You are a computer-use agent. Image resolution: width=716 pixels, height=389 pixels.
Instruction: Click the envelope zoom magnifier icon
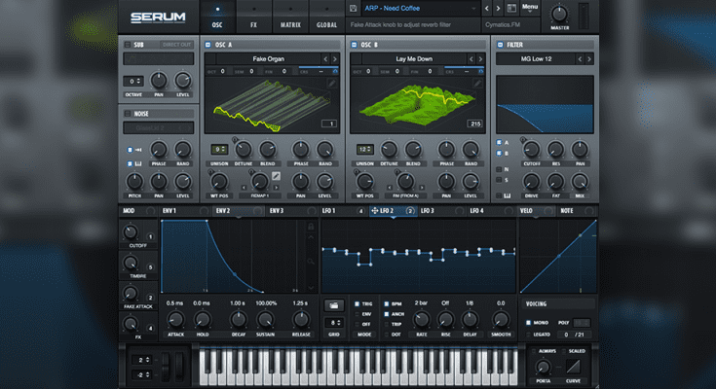click(311, 262)
